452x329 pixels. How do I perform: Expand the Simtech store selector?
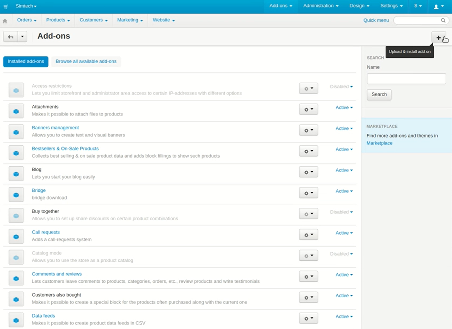[26, 6]
